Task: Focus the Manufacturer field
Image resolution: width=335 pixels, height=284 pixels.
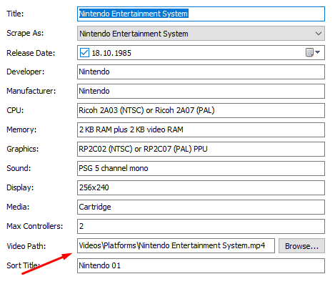Action: (201, 91)
